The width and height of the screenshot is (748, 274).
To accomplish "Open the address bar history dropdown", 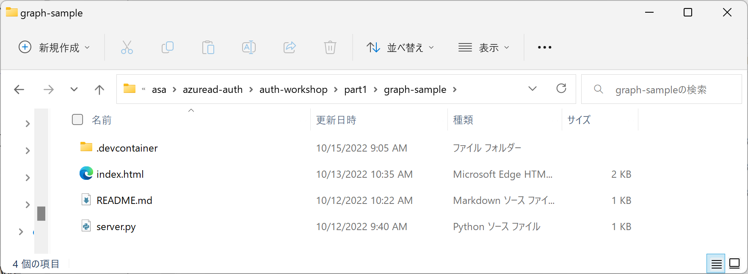I will pyautogui.click(x=532, y=89).
